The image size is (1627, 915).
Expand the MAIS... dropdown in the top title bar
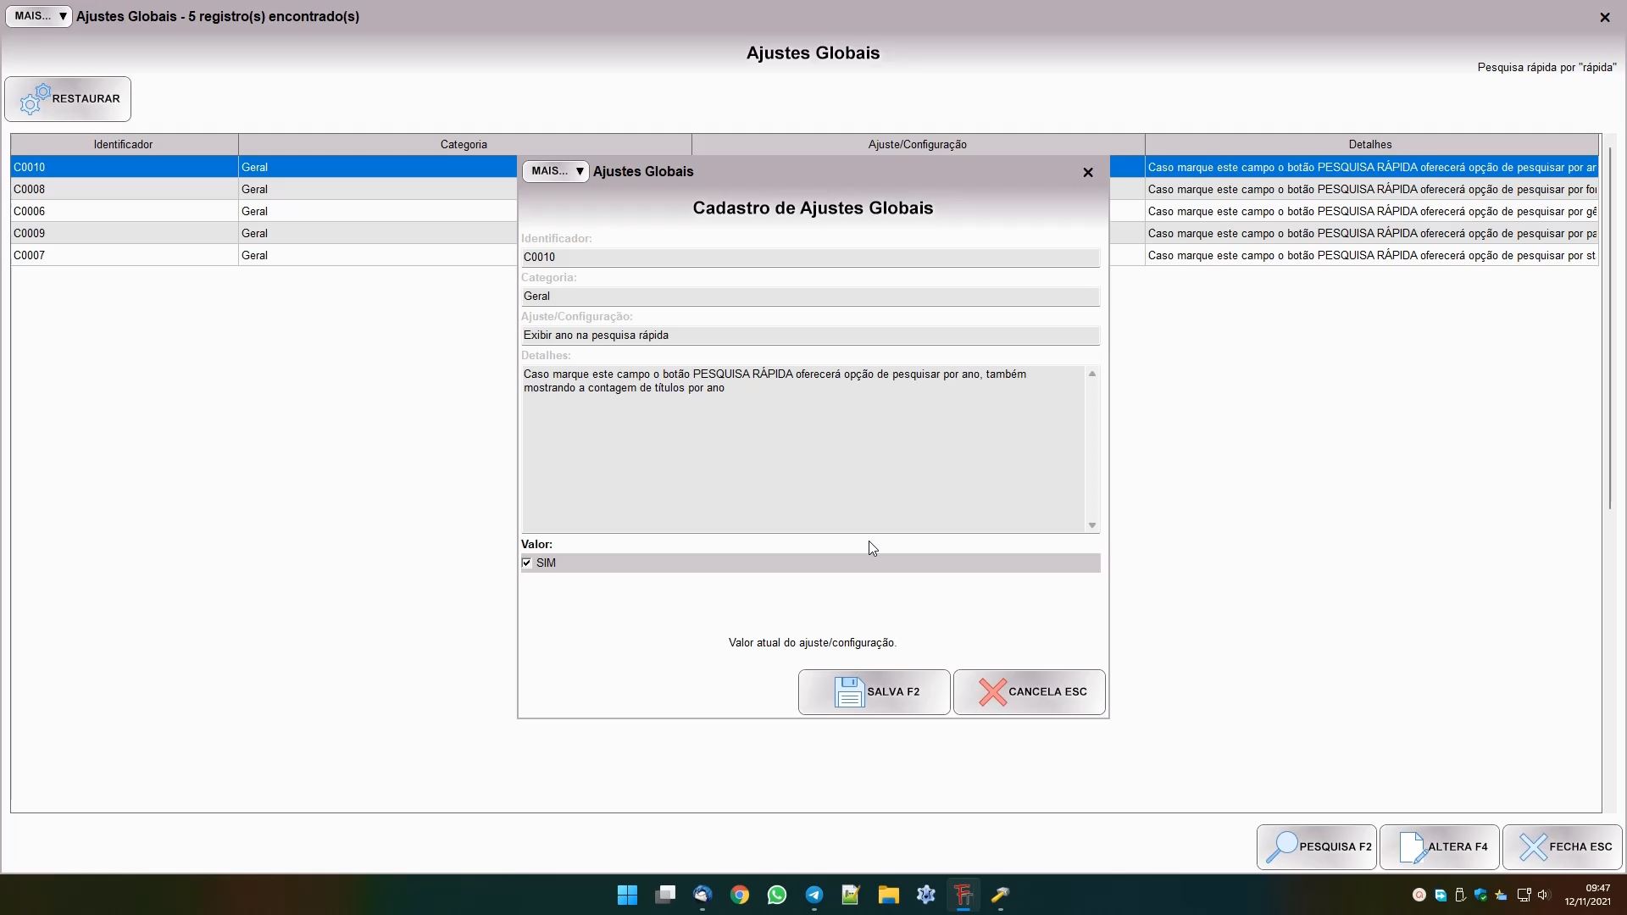tap(39, 16)
